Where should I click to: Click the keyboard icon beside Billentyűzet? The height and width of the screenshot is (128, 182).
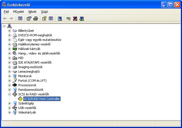pyautogui.click(x=15, y=31)
